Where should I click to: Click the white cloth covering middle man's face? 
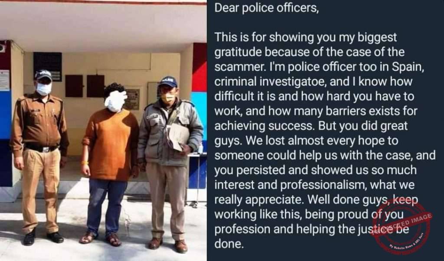[x=115, y=101]
